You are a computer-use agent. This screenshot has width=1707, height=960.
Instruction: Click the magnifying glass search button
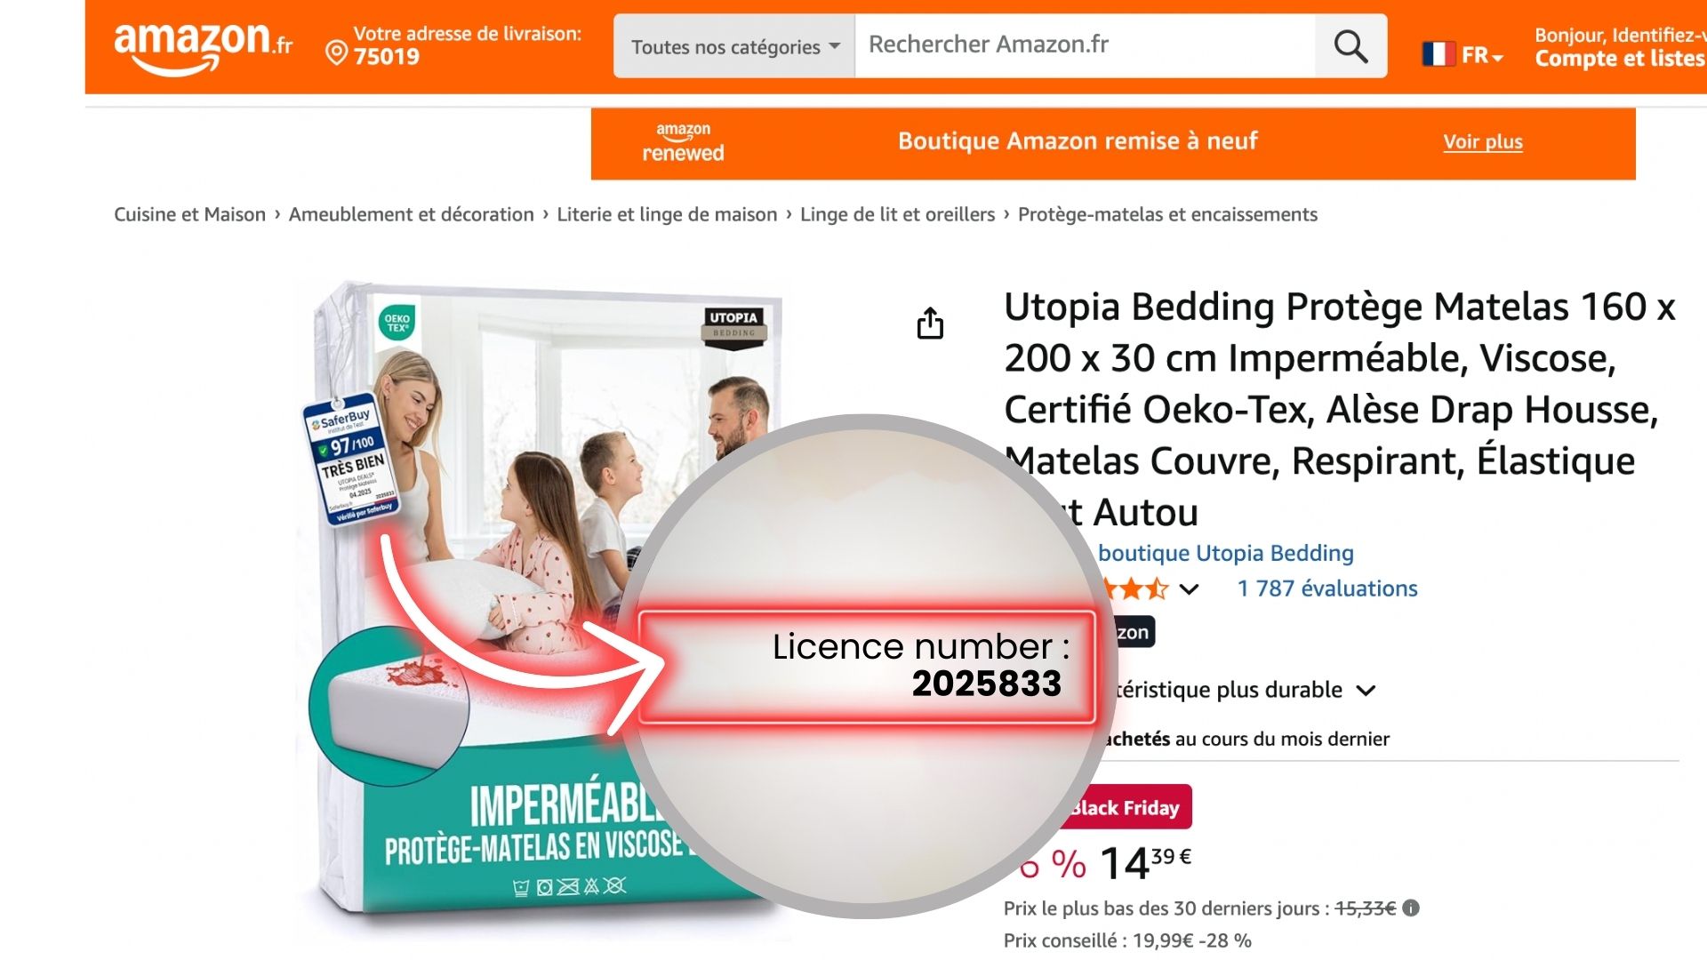(1350, 46)
